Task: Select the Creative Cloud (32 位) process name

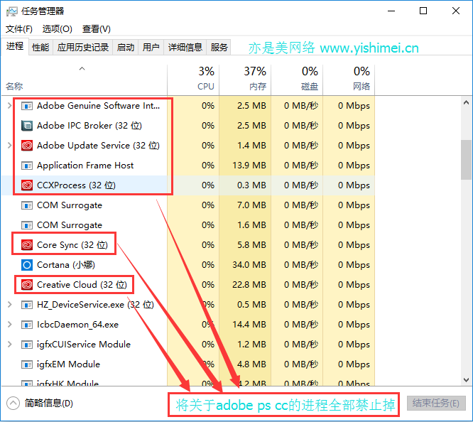Action: click(82, 285)
